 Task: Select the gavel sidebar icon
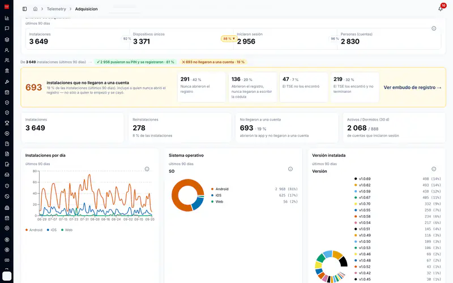[x=7, y=82]
